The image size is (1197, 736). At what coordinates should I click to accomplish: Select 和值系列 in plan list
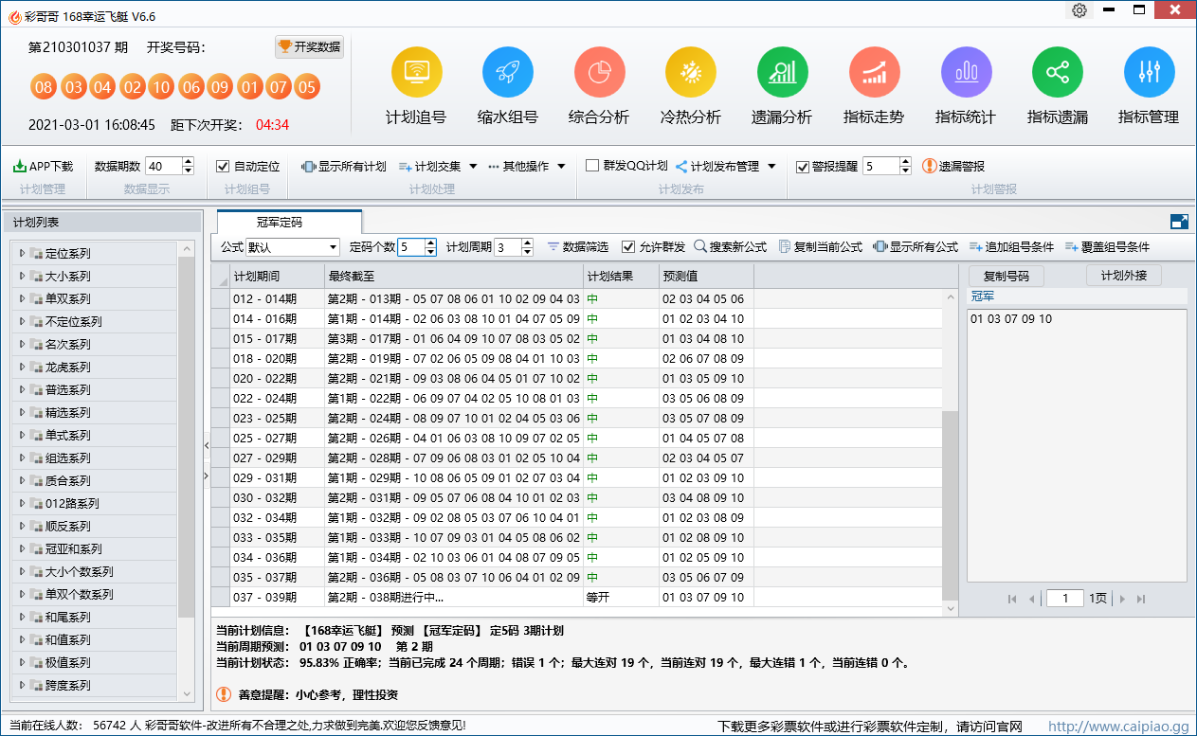(67, 639)
